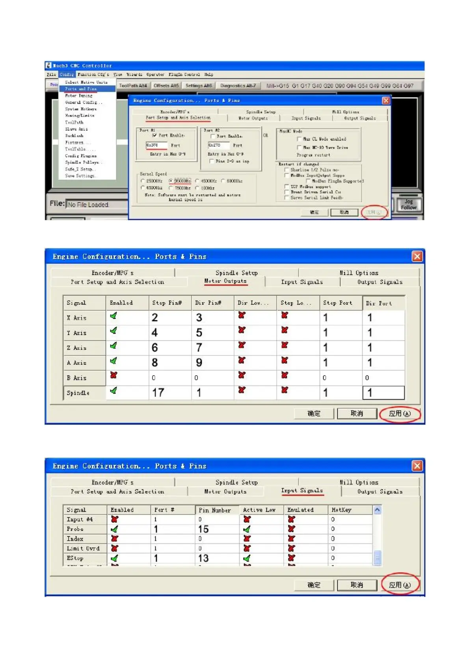
Task: Click Spindle Dir LowActive red cross
Action: 242,390
